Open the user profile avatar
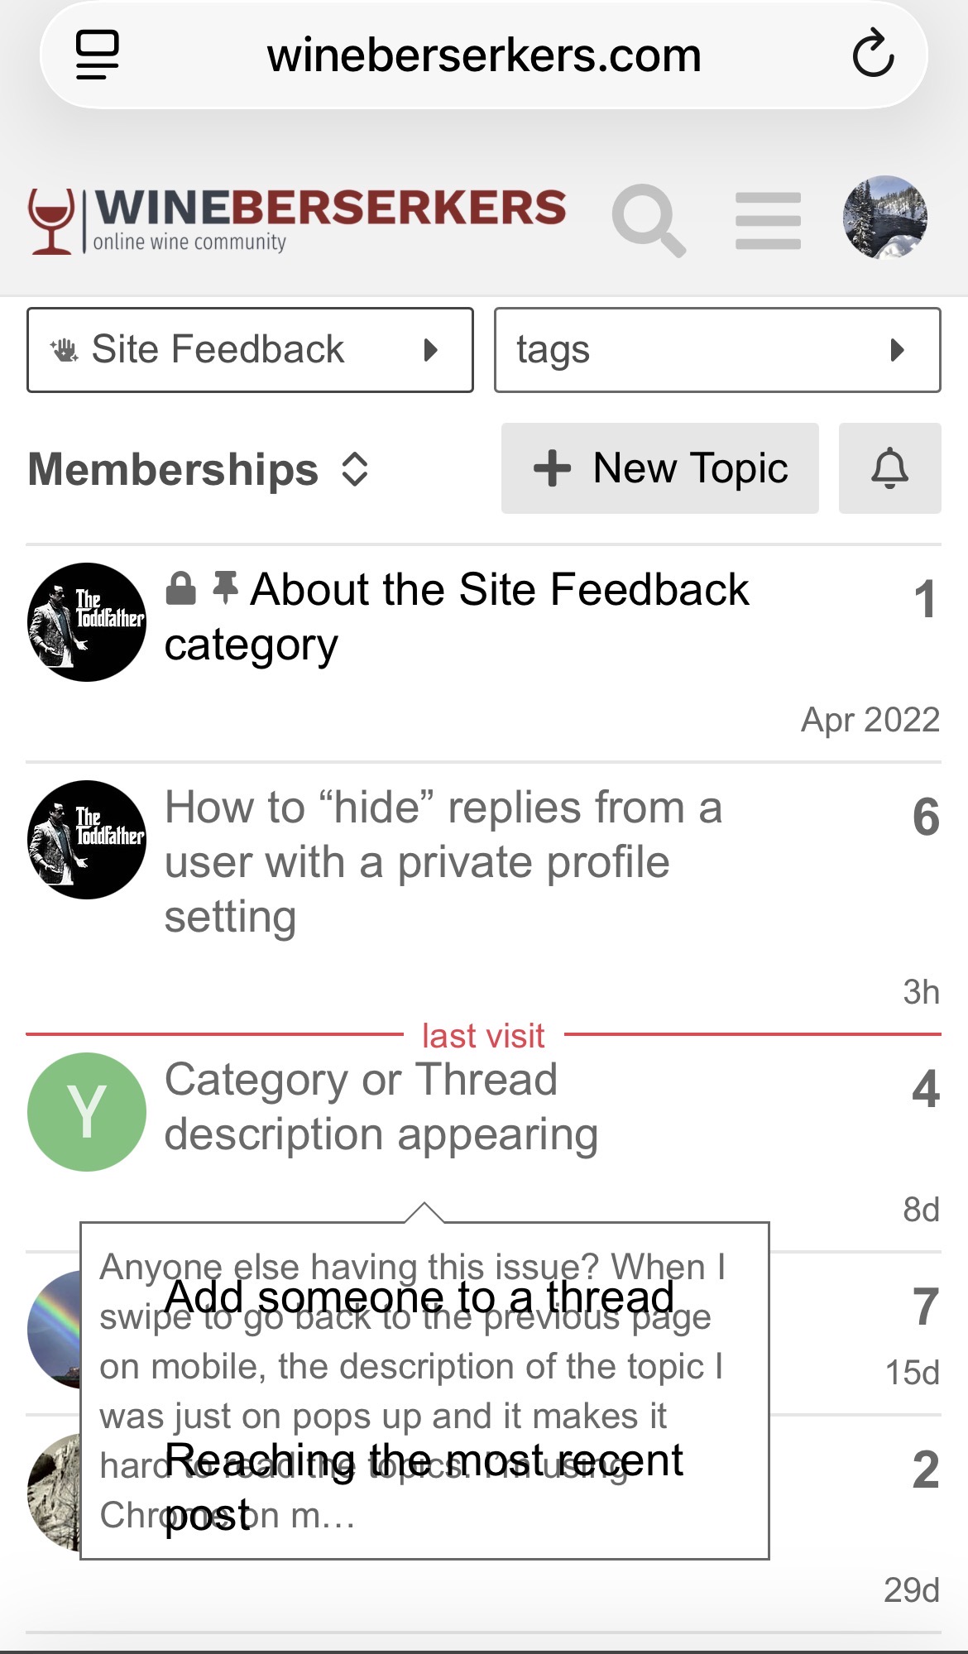The image size is (968, 1654). [884, 218]
